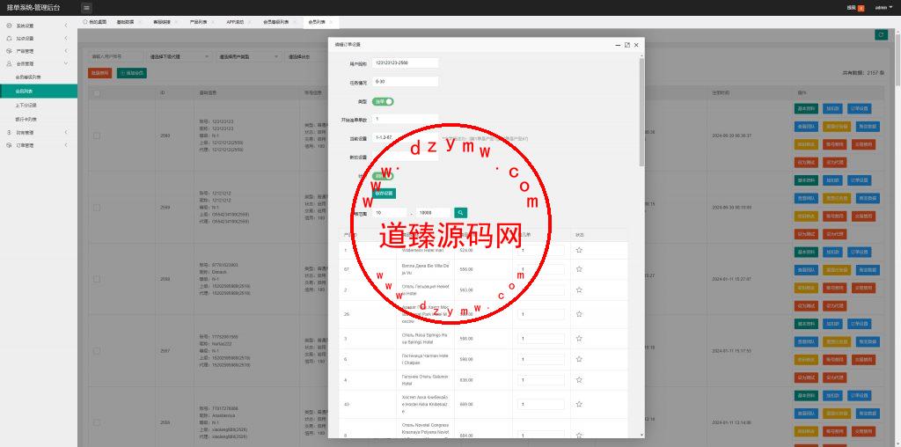Click the 系统设置 gear icon in sidebar

(x=9, y=26)
